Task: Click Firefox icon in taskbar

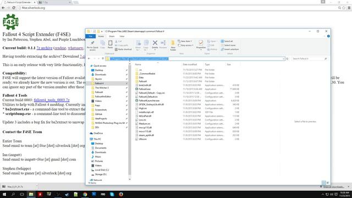Action: pos(121,194)
